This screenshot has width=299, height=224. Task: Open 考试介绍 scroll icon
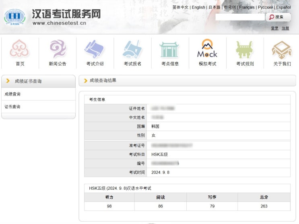pyautogui.click(x=94, y=49)
